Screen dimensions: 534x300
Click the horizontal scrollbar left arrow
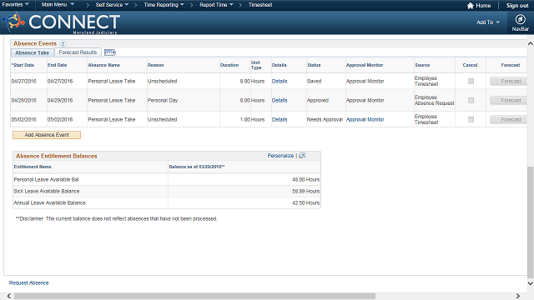(9, 296)
